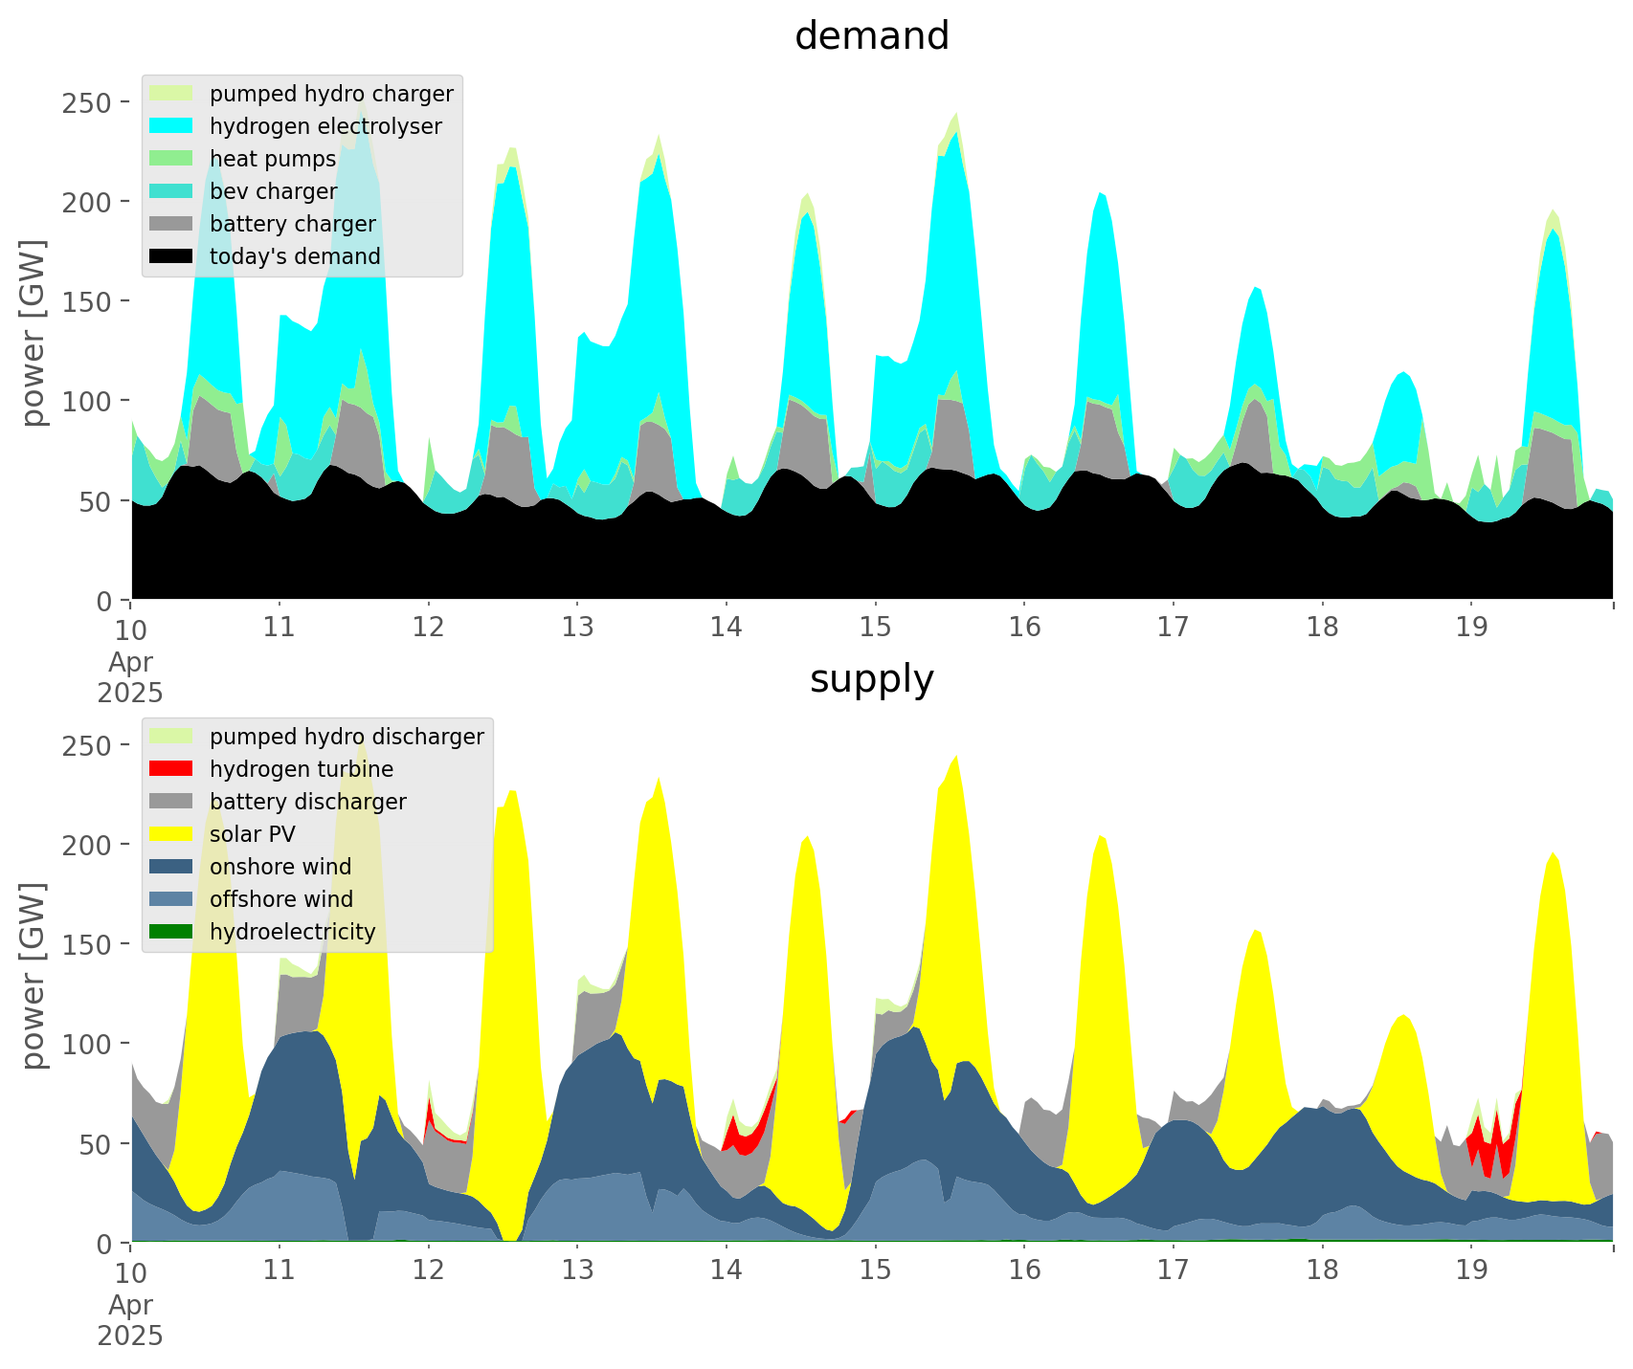Image resolution: width=1633 pixels, height=1369 pixels.
Task: Click the hydrogen electrolyser cyan legend swatch
Action: pos(171,126)
